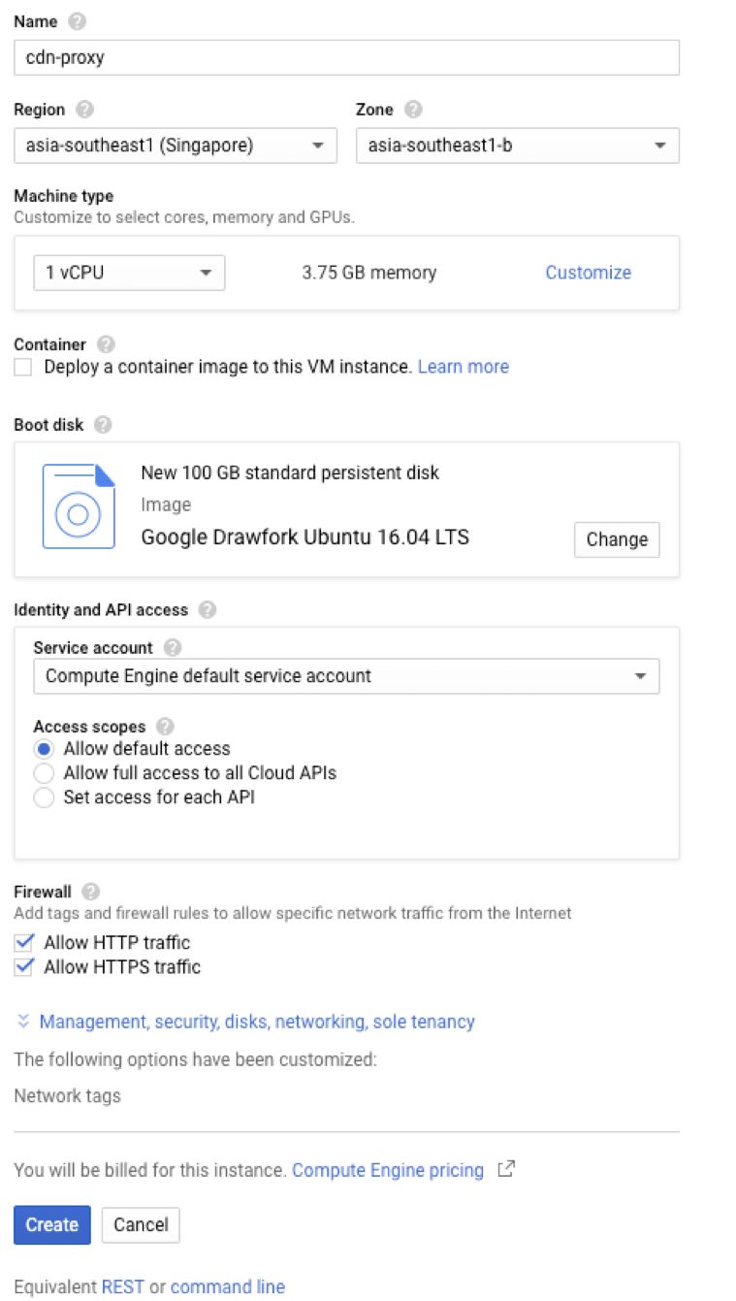Click the help icon next to Name

point(78,21)
